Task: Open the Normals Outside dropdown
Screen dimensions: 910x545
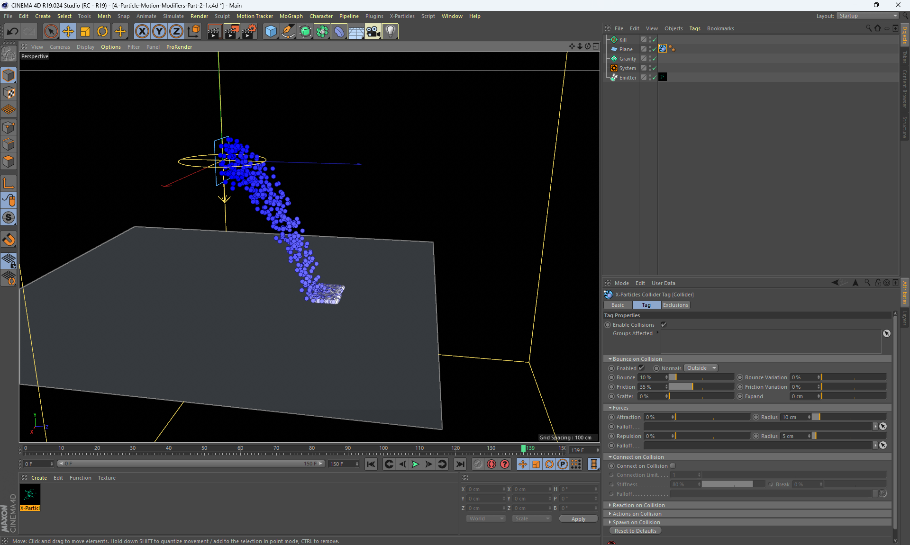Action: [x=701, y=368]
